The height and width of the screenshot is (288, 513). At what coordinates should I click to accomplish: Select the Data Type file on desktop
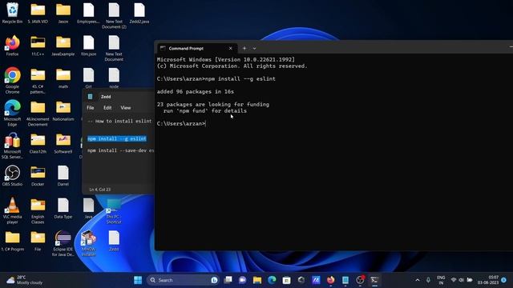click(63, 208)
